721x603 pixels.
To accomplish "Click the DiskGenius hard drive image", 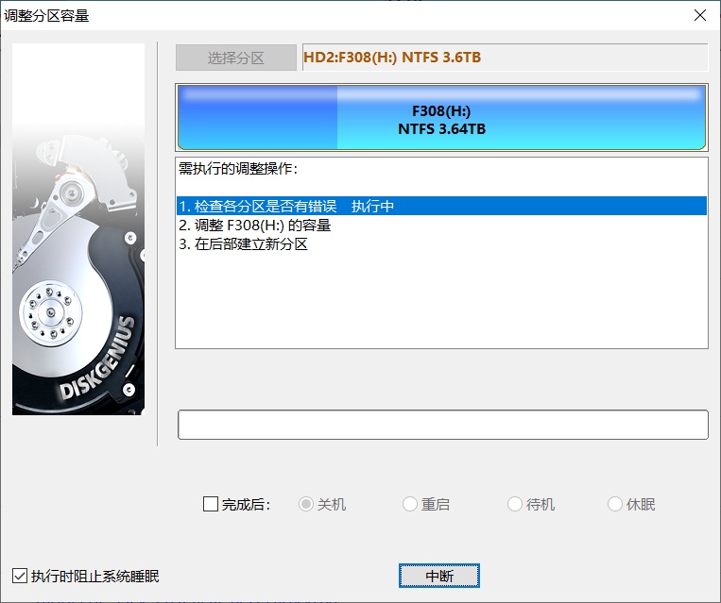I will pyautogui.click(x=78, y=229).
